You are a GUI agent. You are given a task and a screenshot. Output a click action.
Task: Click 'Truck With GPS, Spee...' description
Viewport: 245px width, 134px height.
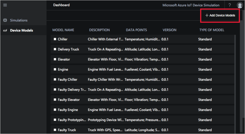click(106, 130)
